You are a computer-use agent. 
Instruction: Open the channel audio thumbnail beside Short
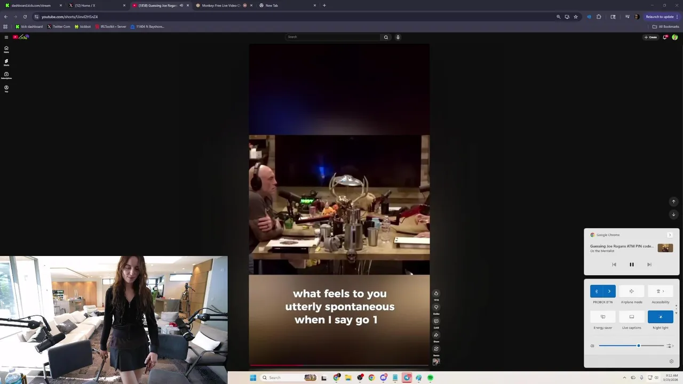click(436, 362)
